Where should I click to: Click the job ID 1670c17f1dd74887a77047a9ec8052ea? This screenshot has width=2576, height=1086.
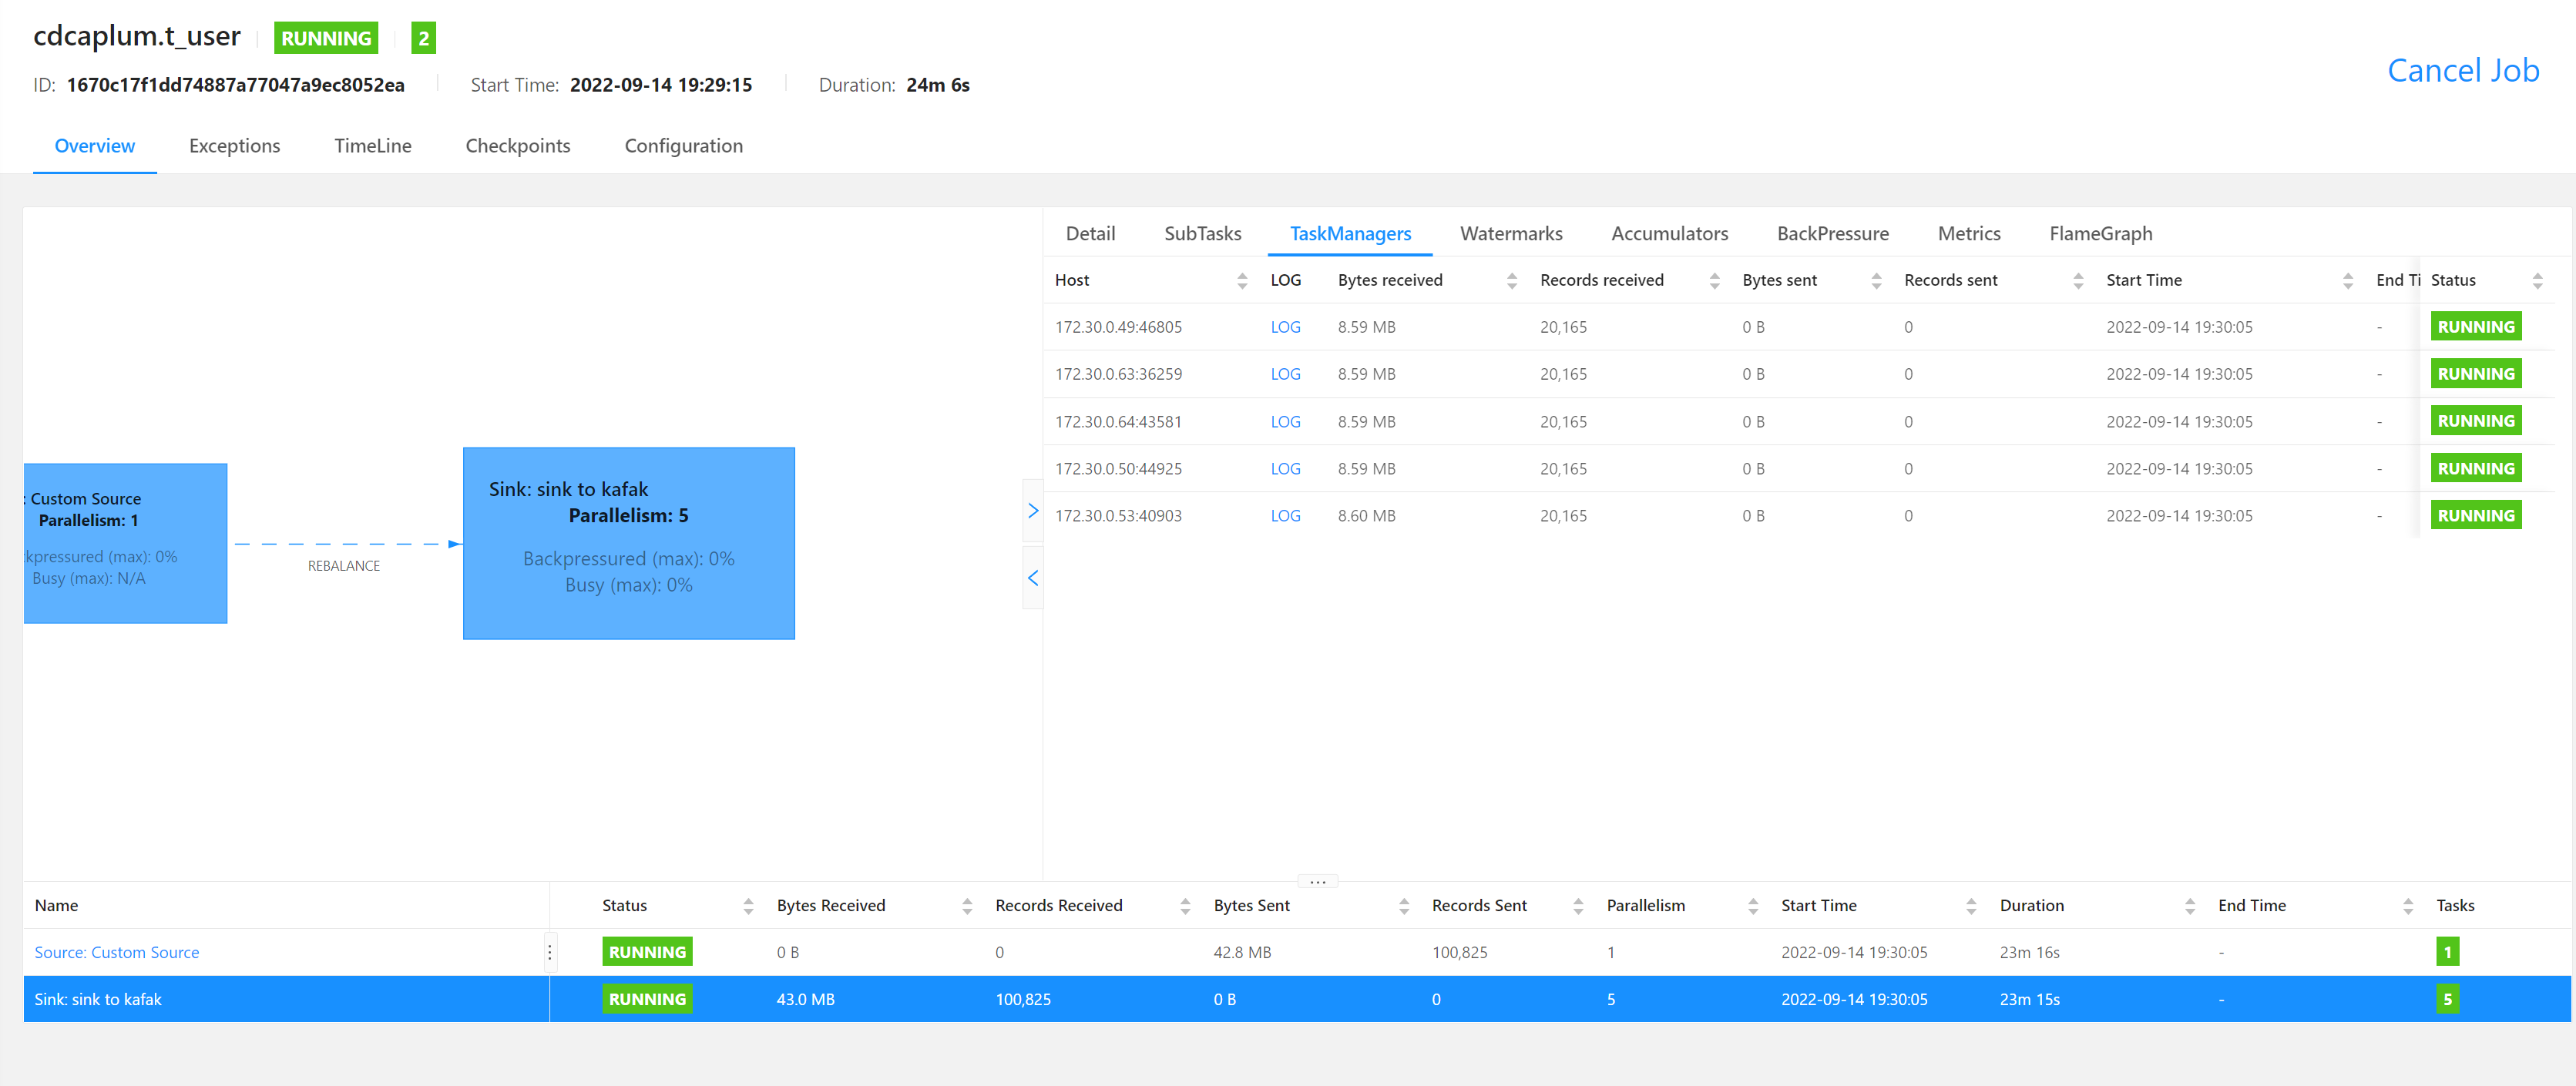pos(236,85)
